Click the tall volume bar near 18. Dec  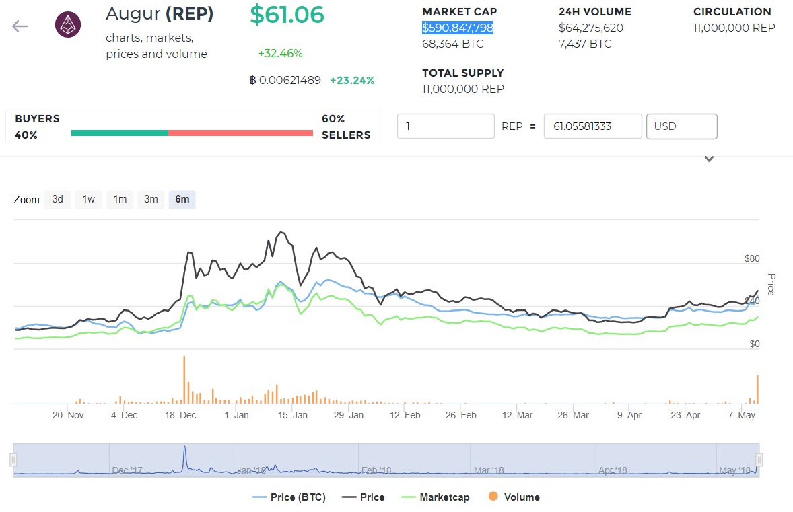pyautogui.click(x=184, y=379)
